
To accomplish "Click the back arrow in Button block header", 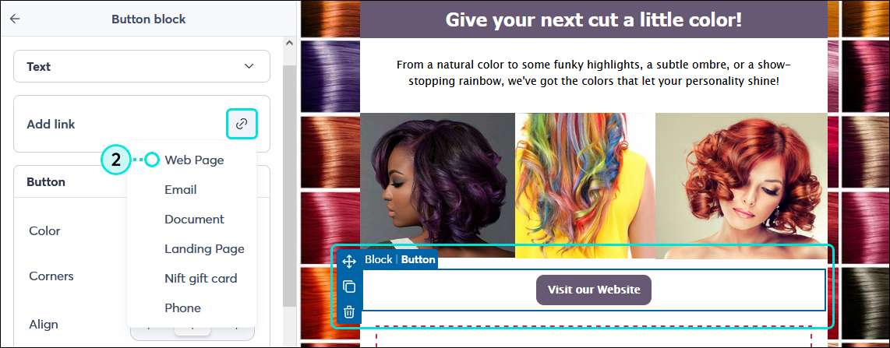I will 15,19.
